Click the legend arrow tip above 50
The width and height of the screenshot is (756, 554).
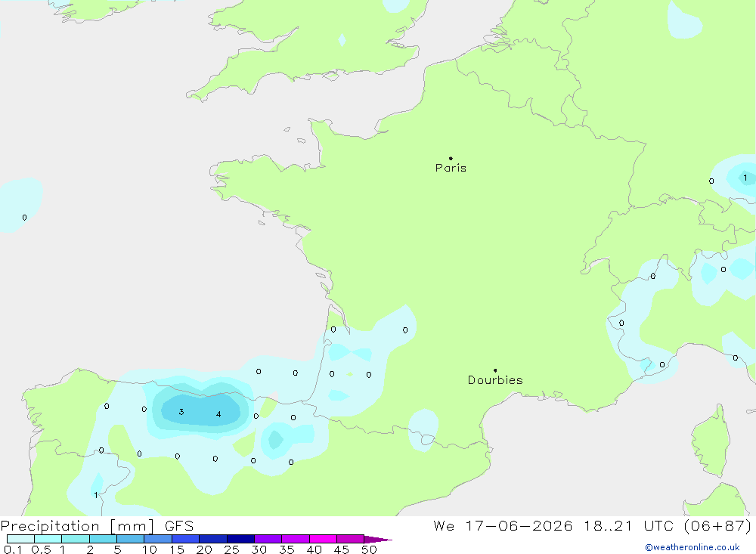378,540
